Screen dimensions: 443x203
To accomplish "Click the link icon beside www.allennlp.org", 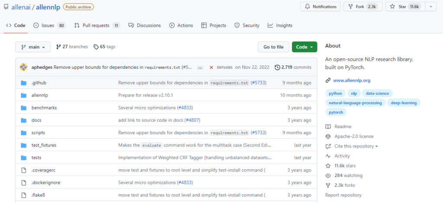I will pyautogui.click(x=328, y=81).
